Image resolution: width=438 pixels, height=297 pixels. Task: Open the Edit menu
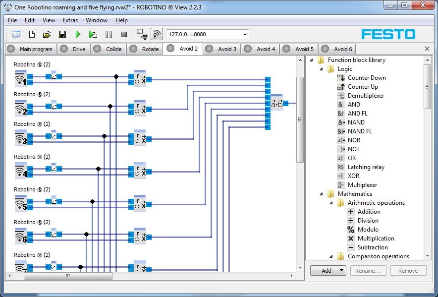coord(30,20)
